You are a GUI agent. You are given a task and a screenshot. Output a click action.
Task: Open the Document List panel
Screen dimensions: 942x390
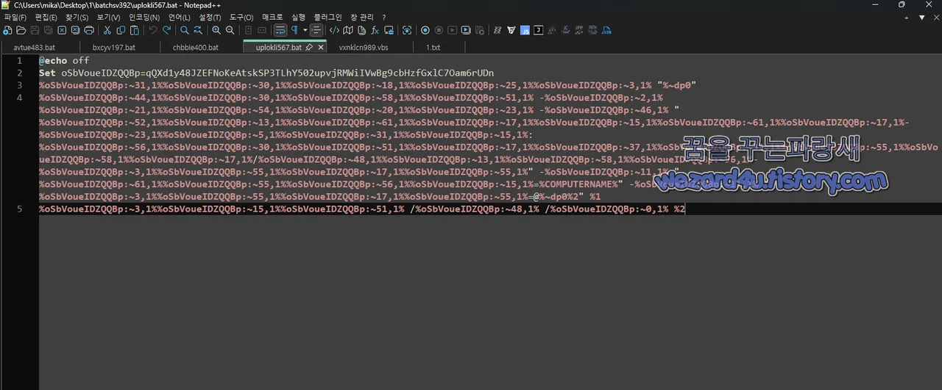click(x=361, y=30)
